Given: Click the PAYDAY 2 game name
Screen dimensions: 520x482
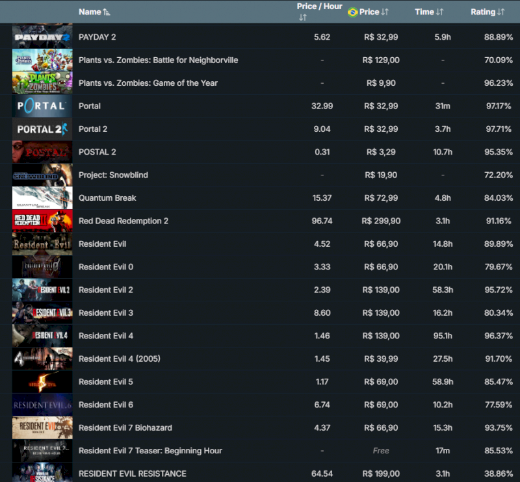Looking at the screenshot, I should coord(97,37).
